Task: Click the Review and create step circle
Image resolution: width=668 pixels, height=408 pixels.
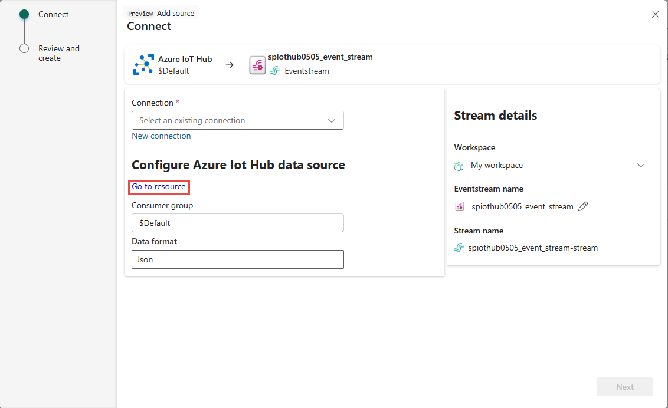Action: click(24, 48)
